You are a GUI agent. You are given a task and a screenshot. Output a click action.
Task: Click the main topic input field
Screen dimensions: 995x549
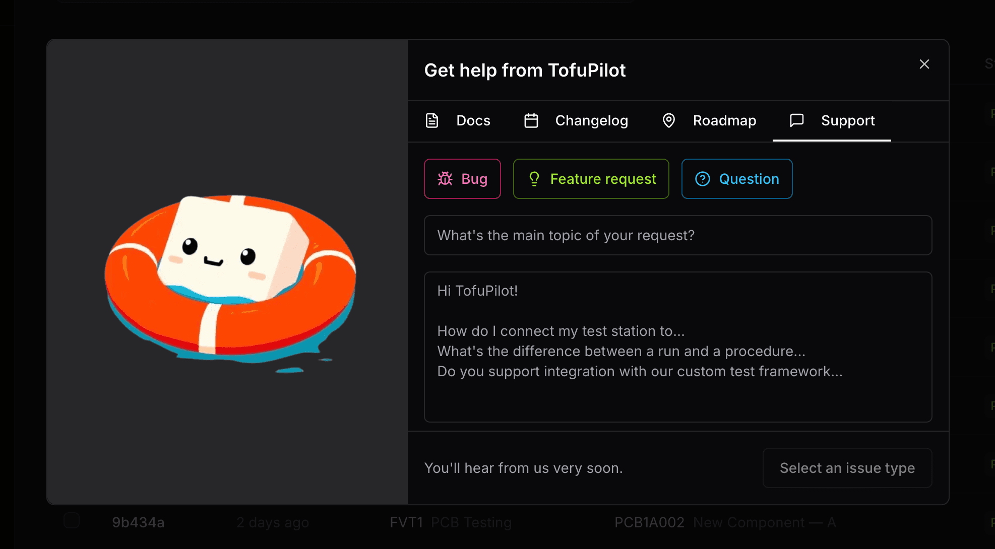pyautogui.click(x=677, y=235)
